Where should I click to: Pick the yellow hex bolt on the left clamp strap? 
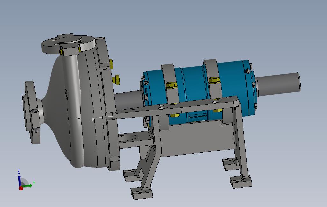tap(171, 85)
